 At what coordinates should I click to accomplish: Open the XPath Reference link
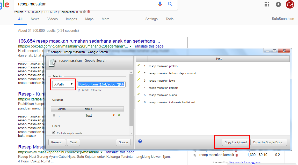92,90
